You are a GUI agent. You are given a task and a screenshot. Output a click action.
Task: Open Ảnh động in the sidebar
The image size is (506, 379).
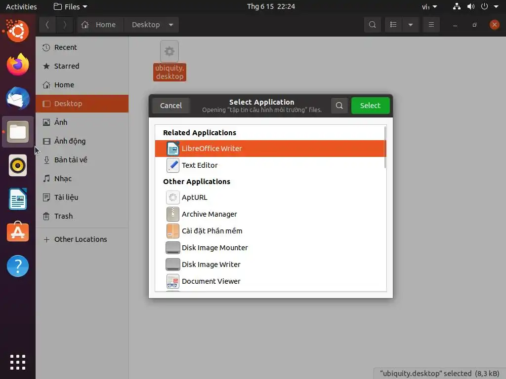82,141
